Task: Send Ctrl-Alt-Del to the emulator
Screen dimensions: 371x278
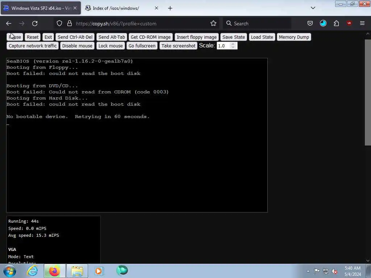Action: pos(75,37)
